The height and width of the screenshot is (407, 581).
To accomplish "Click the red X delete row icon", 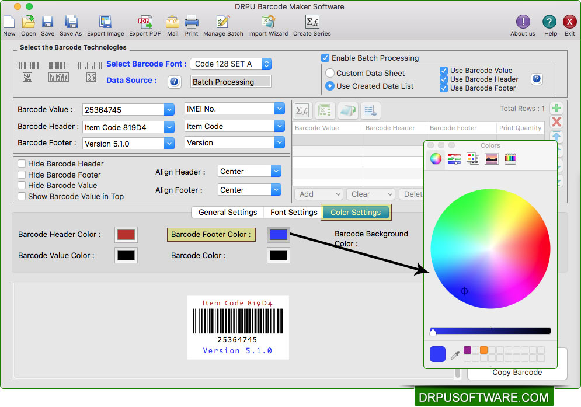I will (x=556, y=122).
